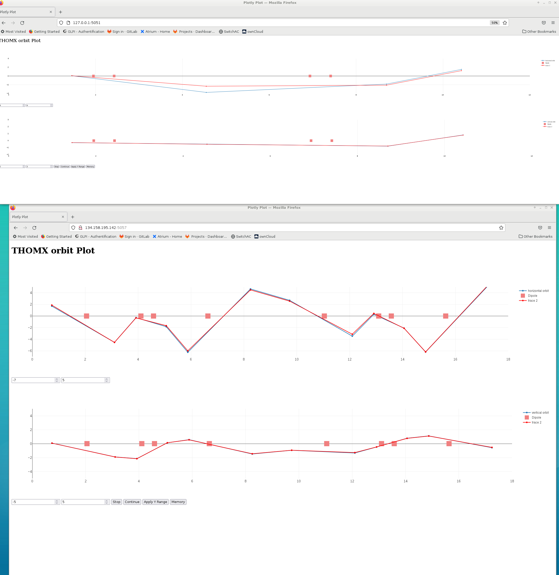Click reload icon in lower Firefox window
The height and width of the screenshot is (575, 559).
click(34, 228)
